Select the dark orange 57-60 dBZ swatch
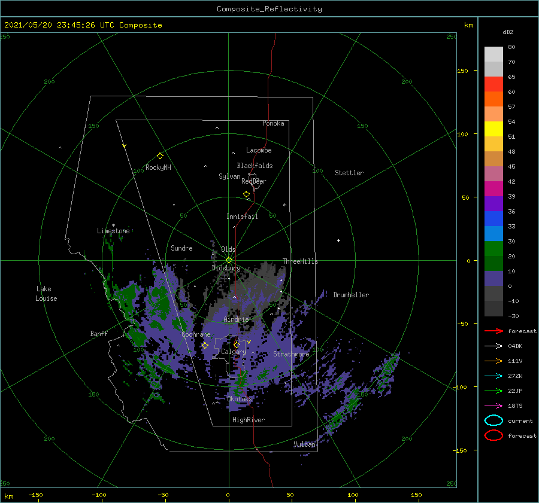 tap(493, 99)
